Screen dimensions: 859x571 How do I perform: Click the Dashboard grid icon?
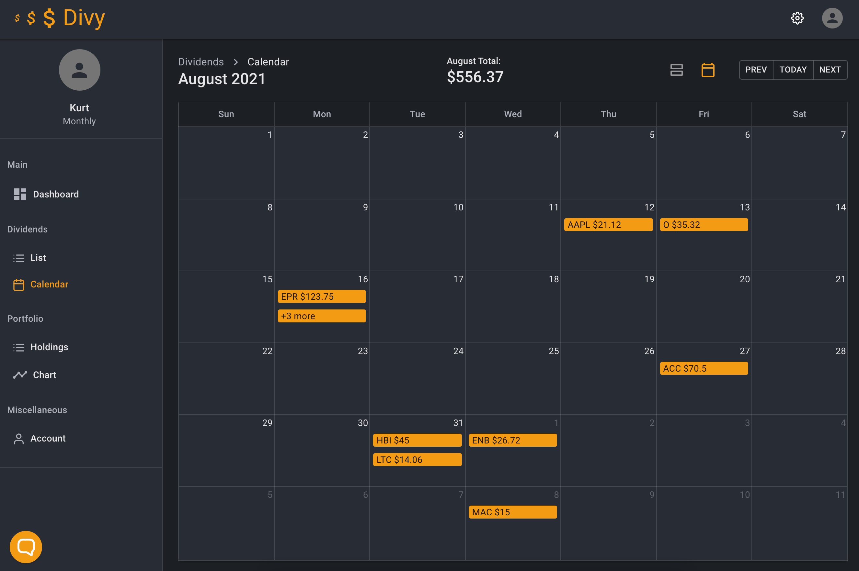click(x=20, y=194)
